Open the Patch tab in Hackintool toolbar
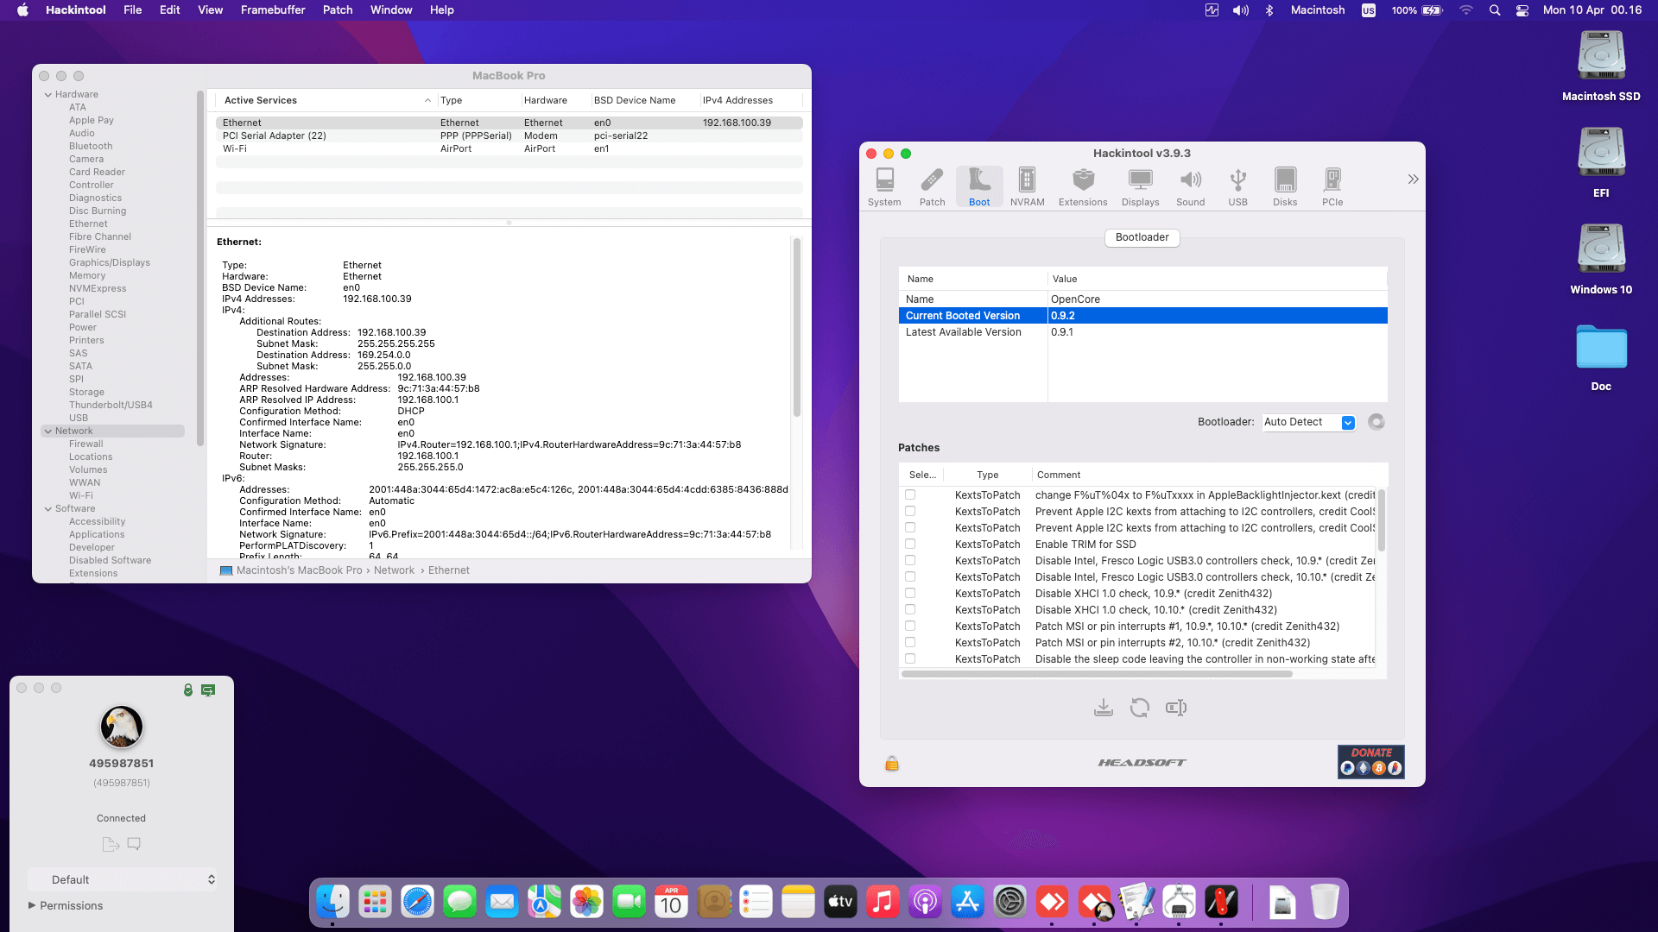Screen dimensions: 1658x932 pos(932,186)
